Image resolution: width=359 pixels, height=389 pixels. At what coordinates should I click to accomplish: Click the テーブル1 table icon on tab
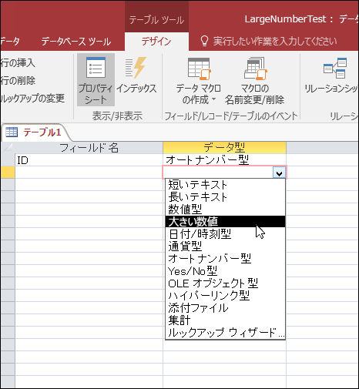coord(12,132)
